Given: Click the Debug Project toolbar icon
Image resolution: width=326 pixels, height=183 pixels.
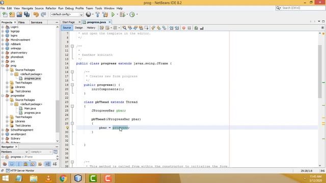Looking at the screenshot, I should [122, 15].
